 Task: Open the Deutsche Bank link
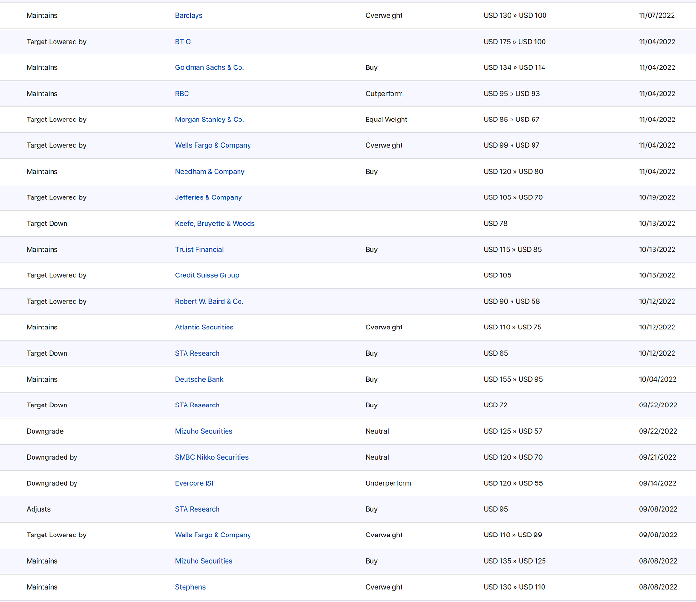199,379
